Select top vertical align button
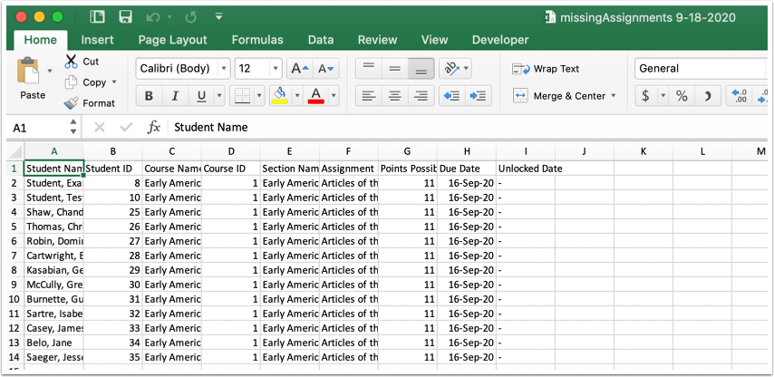The width and height of the screenshot is (774, 377). (x=368, y=69)
